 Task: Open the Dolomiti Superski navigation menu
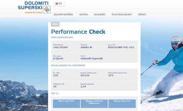tap(63, 14)
